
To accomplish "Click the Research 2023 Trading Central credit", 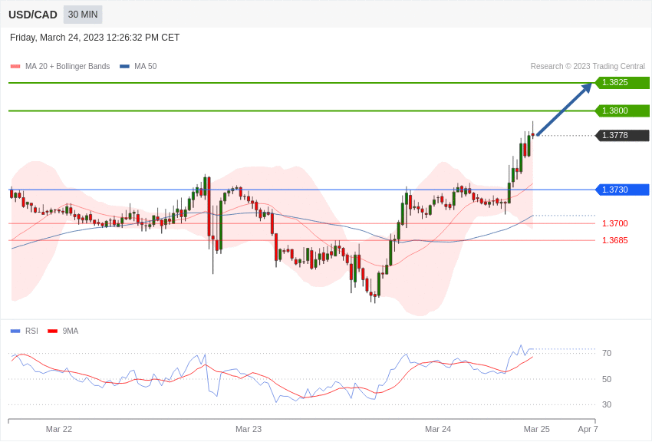I will 588,67.
